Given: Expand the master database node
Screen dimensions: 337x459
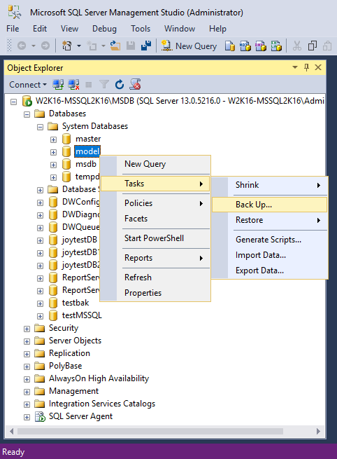Looking at the screenshot, I should (x=53, y=139).
